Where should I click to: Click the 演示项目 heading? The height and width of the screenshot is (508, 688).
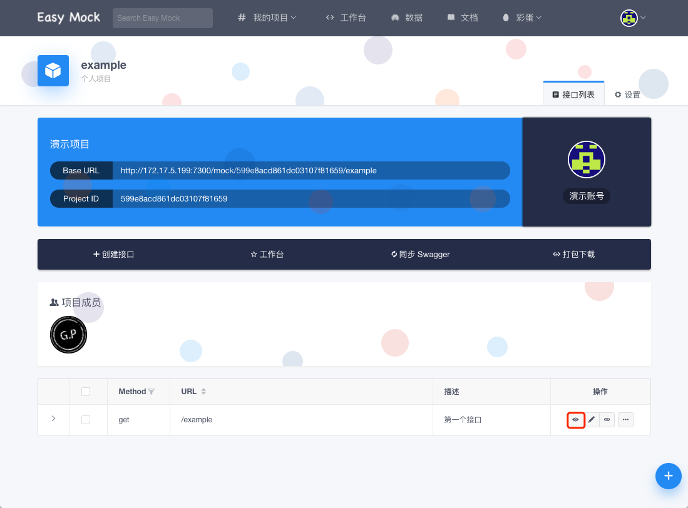click(69, 144)
